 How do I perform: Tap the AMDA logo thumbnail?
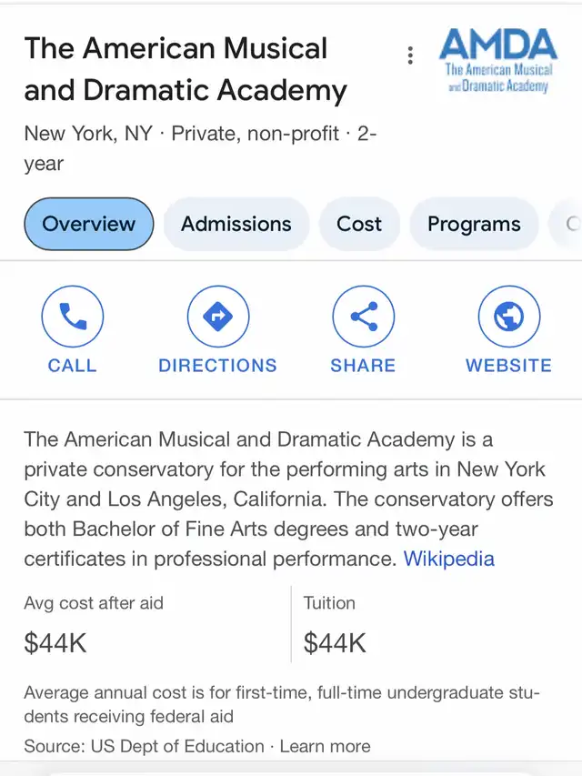(x=498, y=60)
